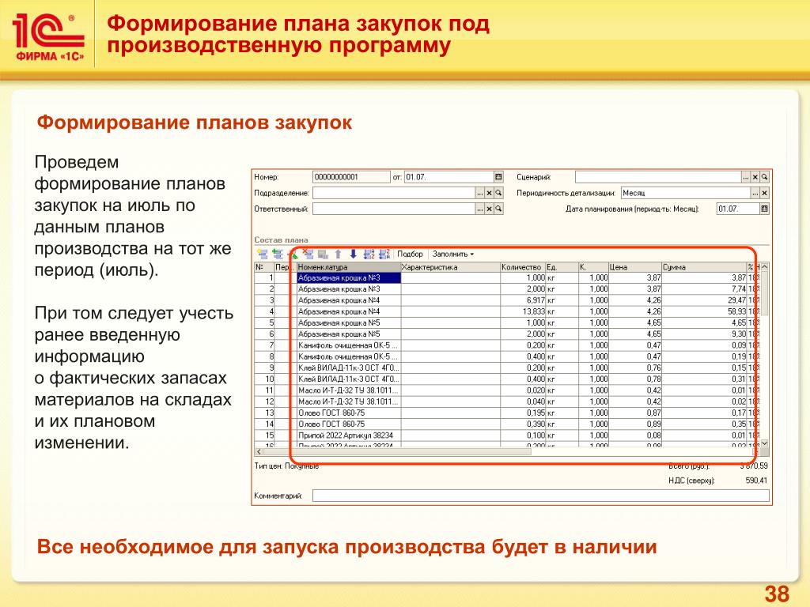Open Периодичность детализации selection with the ellipsis button
Screen dimensions: 810x607
pyautogui.click(x=755, y=193)
